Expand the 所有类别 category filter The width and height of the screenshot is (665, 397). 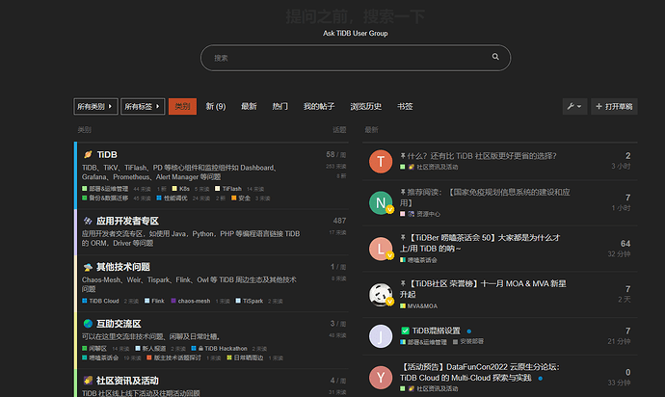[95, 106]
